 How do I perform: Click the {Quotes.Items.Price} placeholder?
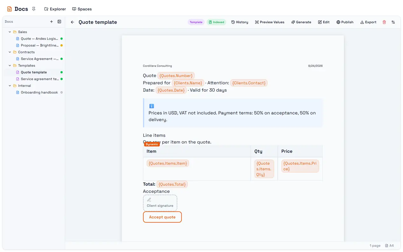(x=300, y=166)
